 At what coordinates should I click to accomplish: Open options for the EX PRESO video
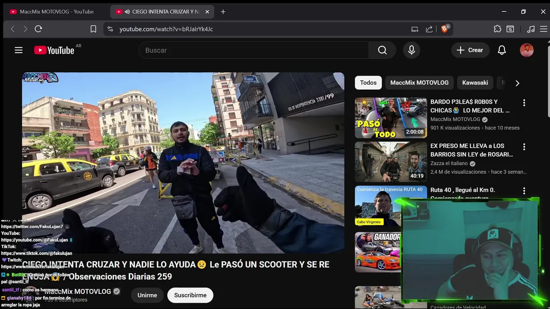click(524, 147)
